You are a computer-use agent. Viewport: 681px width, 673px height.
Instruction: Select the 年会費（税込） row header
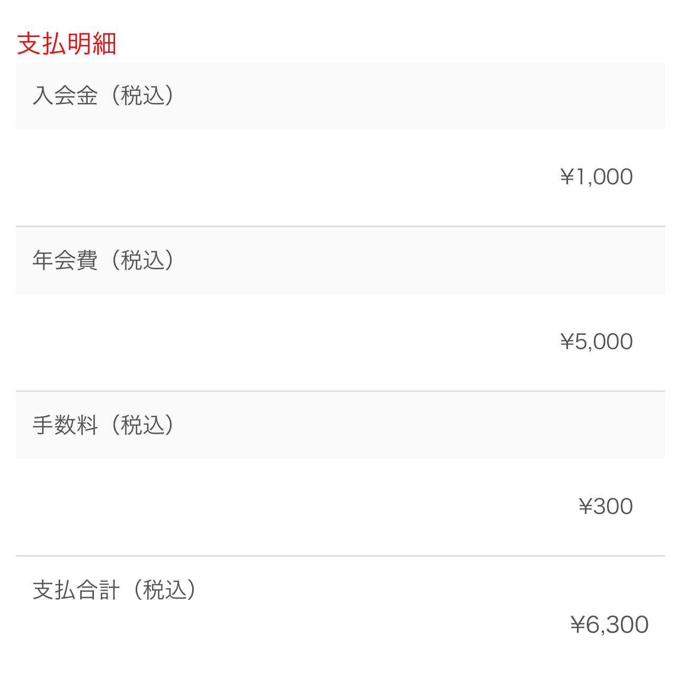click(x=340, y=260)
